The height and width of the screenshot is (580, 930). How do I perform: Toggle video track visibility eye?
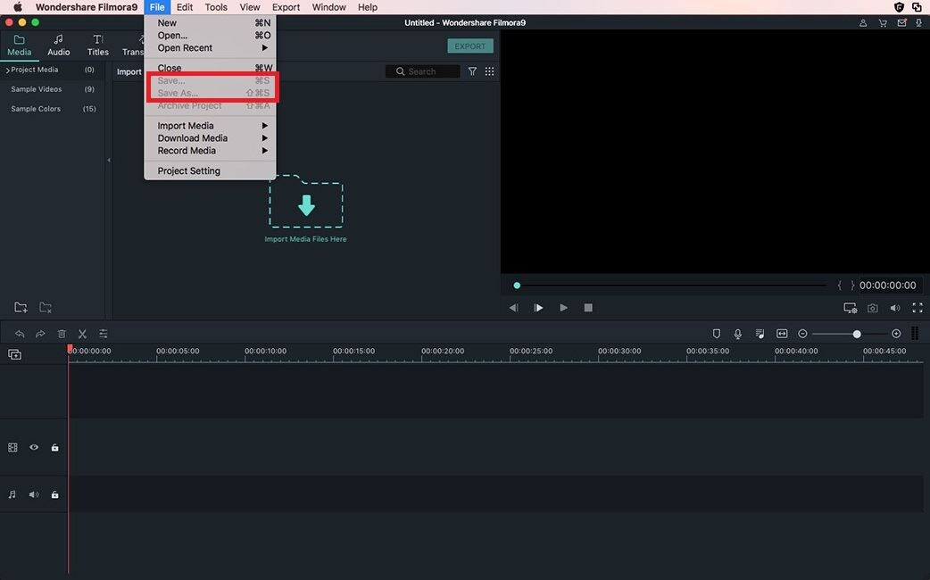click(x=34, y=447)
